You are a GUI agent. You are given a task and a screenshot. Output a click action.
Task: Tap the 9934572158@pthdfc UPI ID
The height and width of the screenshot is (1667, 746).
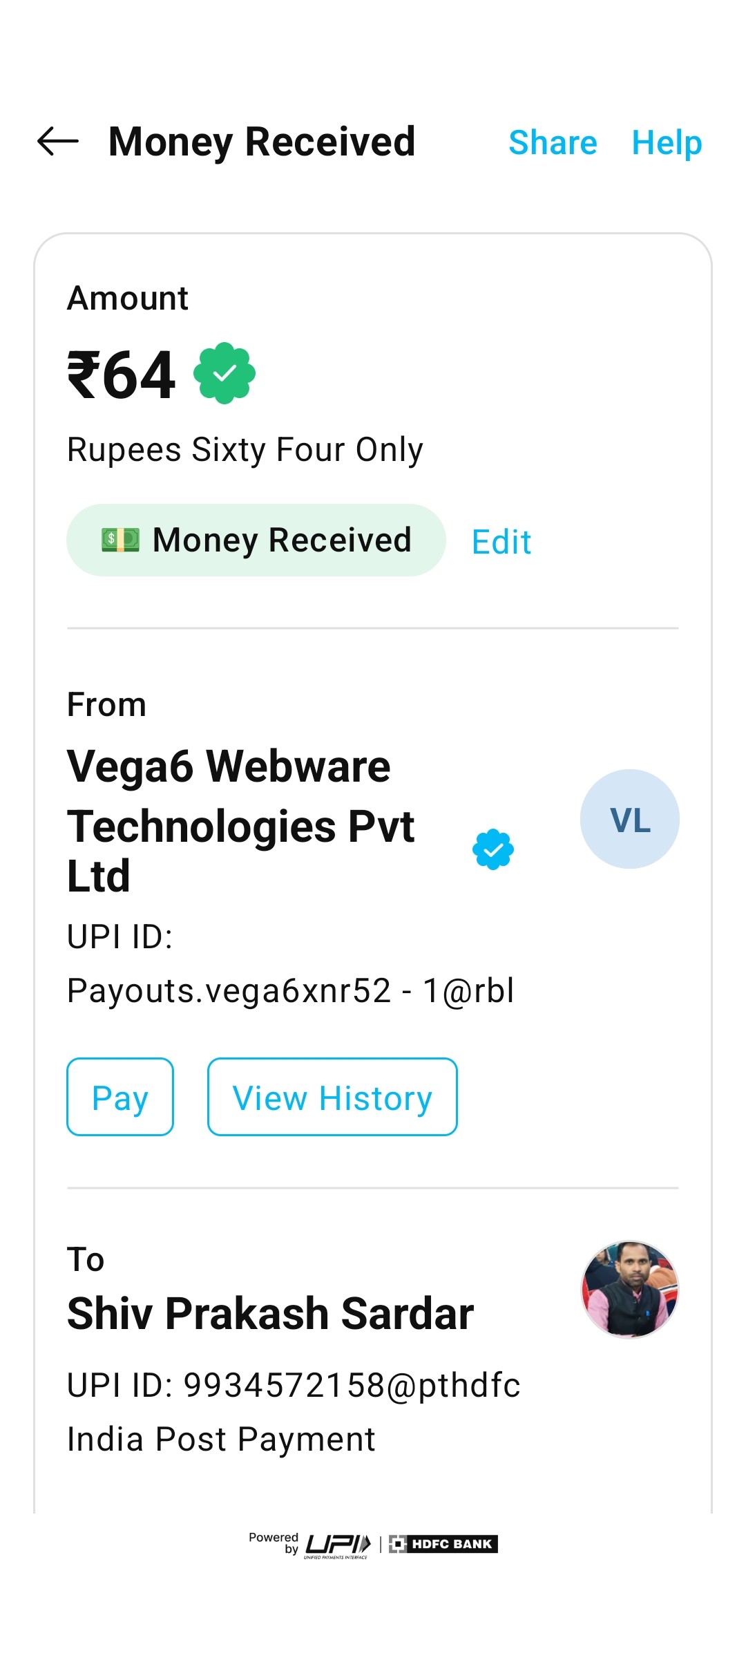click(x=352, y=1385)
